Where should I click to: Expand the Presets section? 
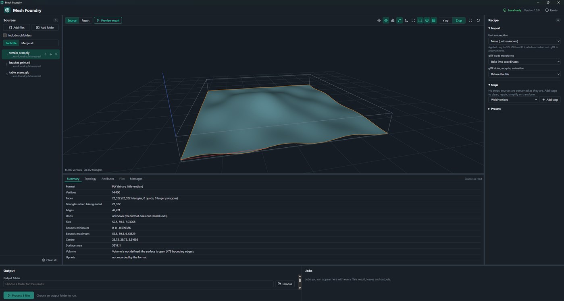click(x=495, y=109)
